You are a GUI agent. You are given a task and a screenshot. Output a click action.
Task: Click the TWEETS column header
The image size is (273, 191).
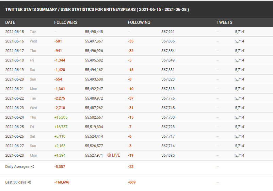click(x=224, y=22)
